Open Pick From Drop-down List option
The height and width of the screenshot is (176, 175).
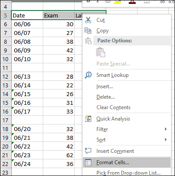[128, 173]
